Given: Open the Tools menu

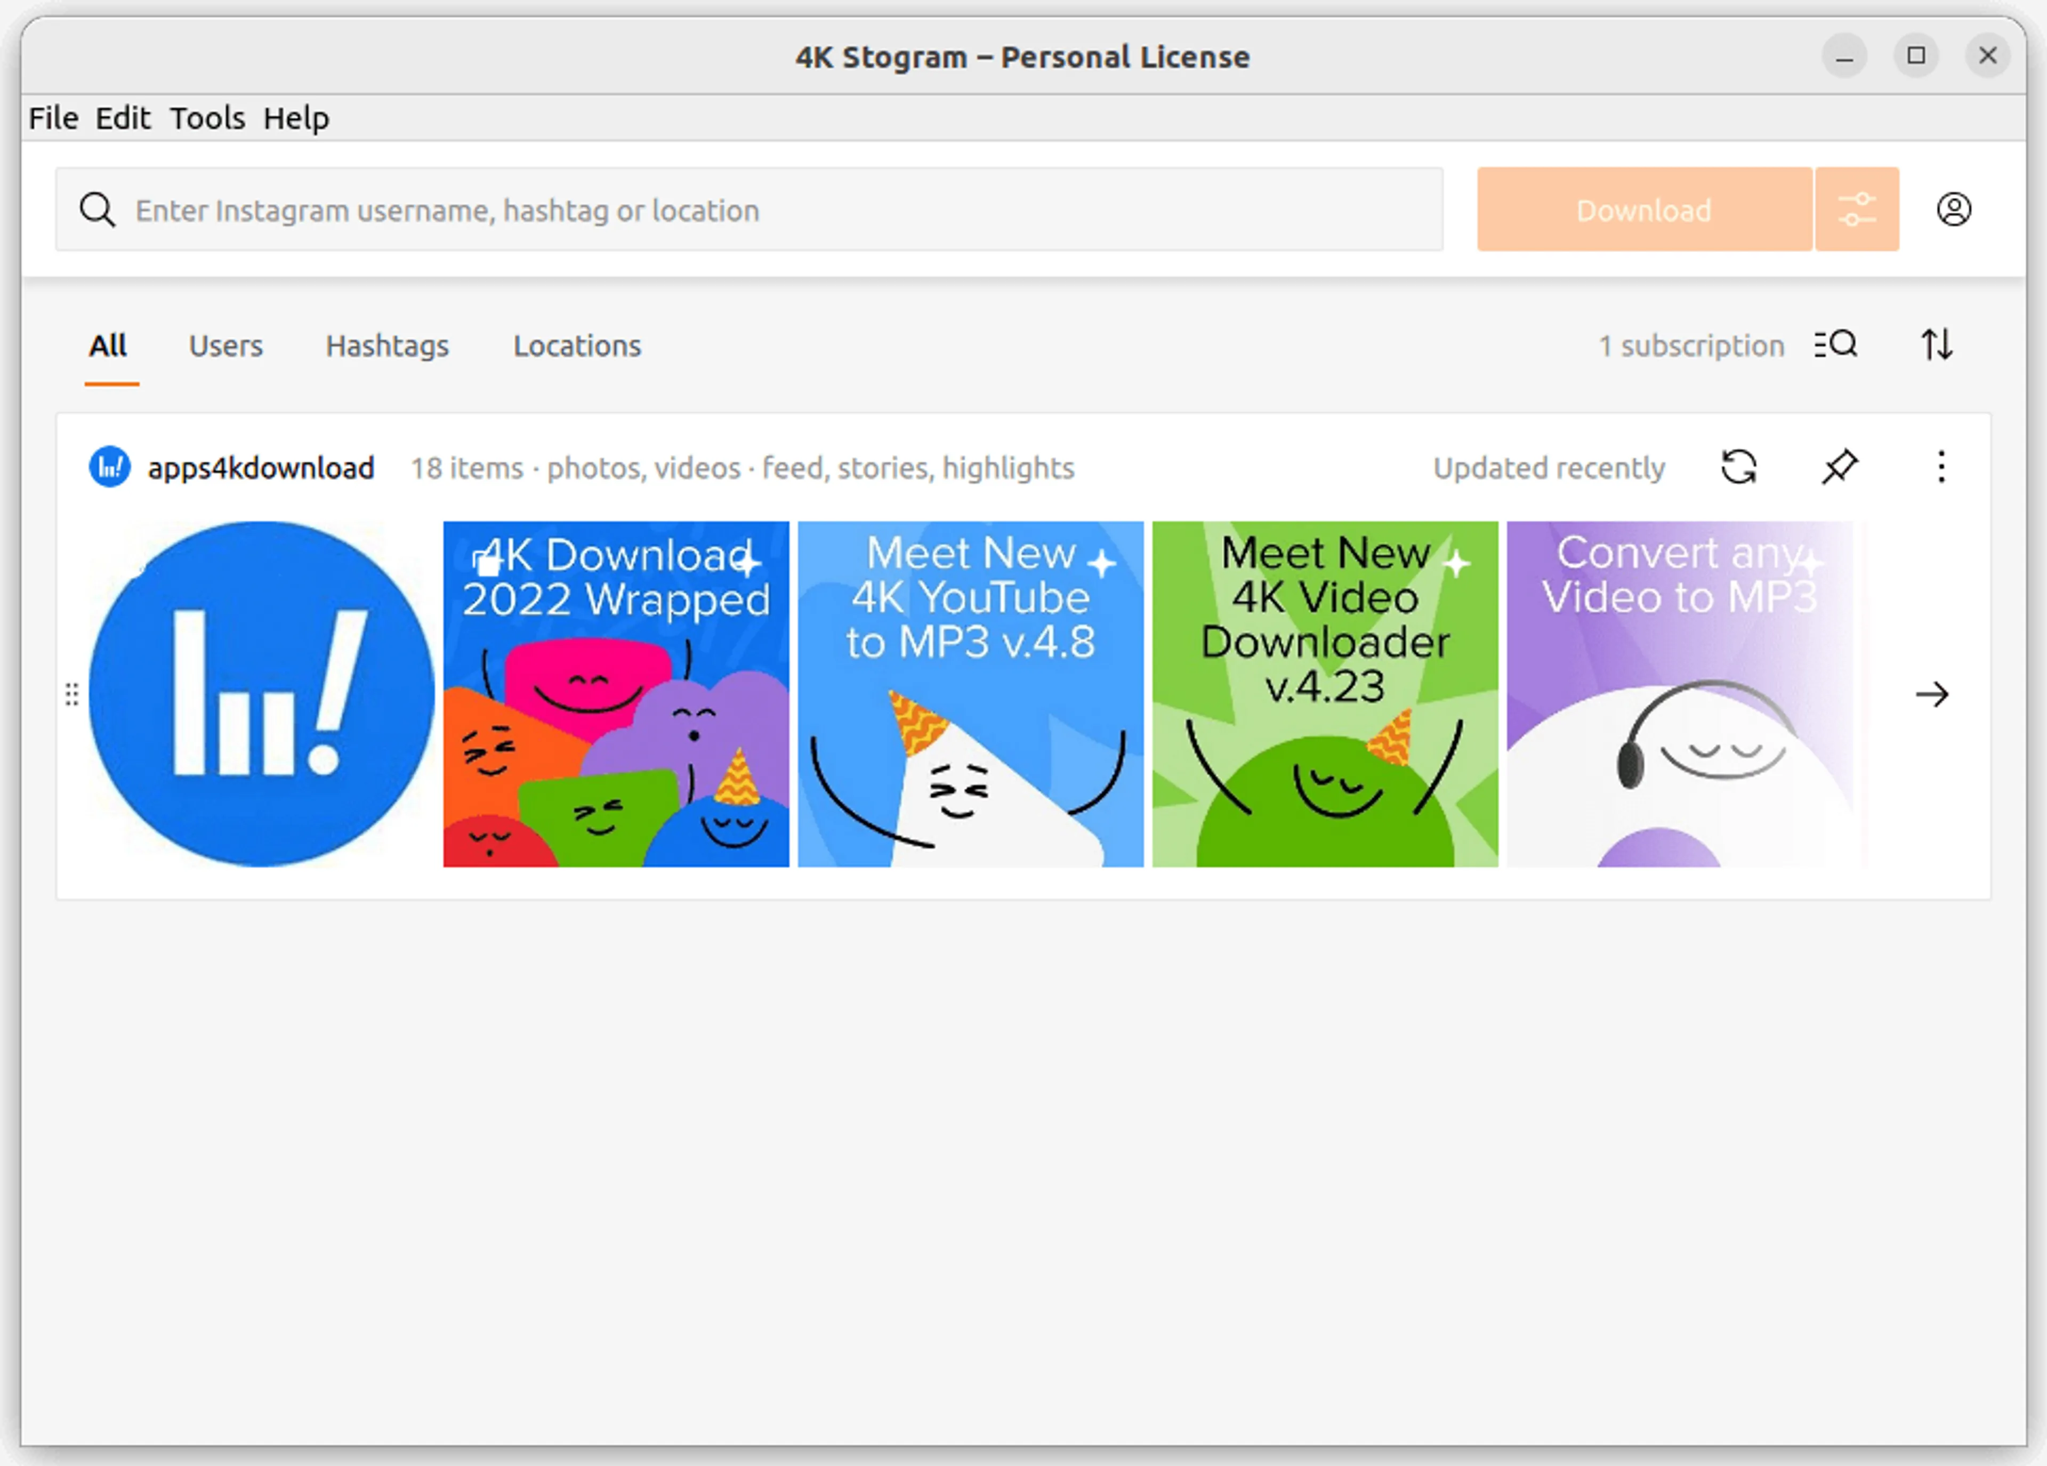Looking at the screenshot, I should pyautogui.click(x=207, y=118).
